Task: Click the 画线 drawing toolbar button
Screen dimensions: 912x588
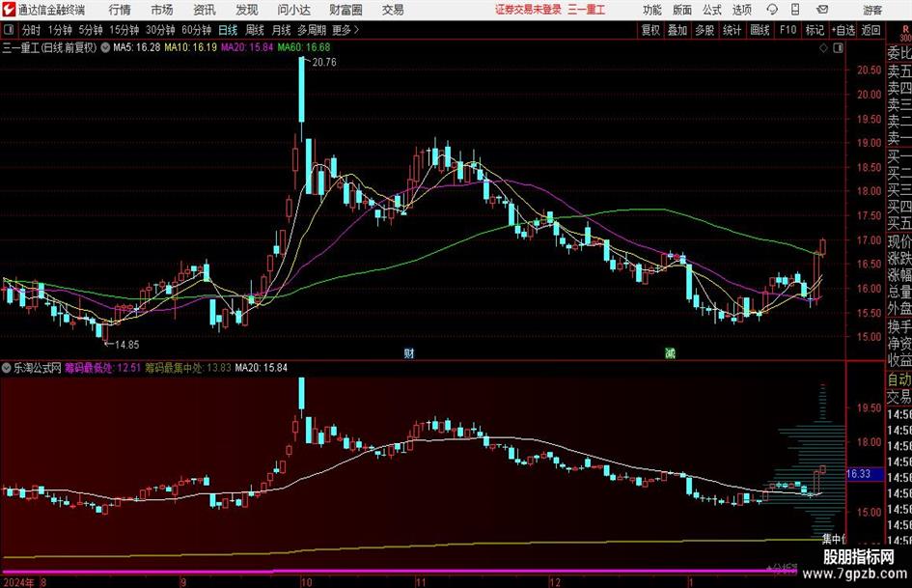Action: click(x=760, y=30)
